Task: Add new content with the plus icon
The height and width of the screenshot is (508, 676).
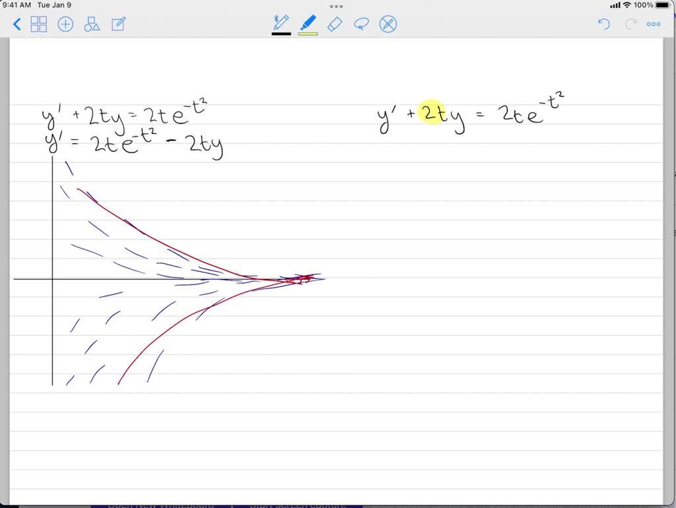Action: tap(65, 24)
